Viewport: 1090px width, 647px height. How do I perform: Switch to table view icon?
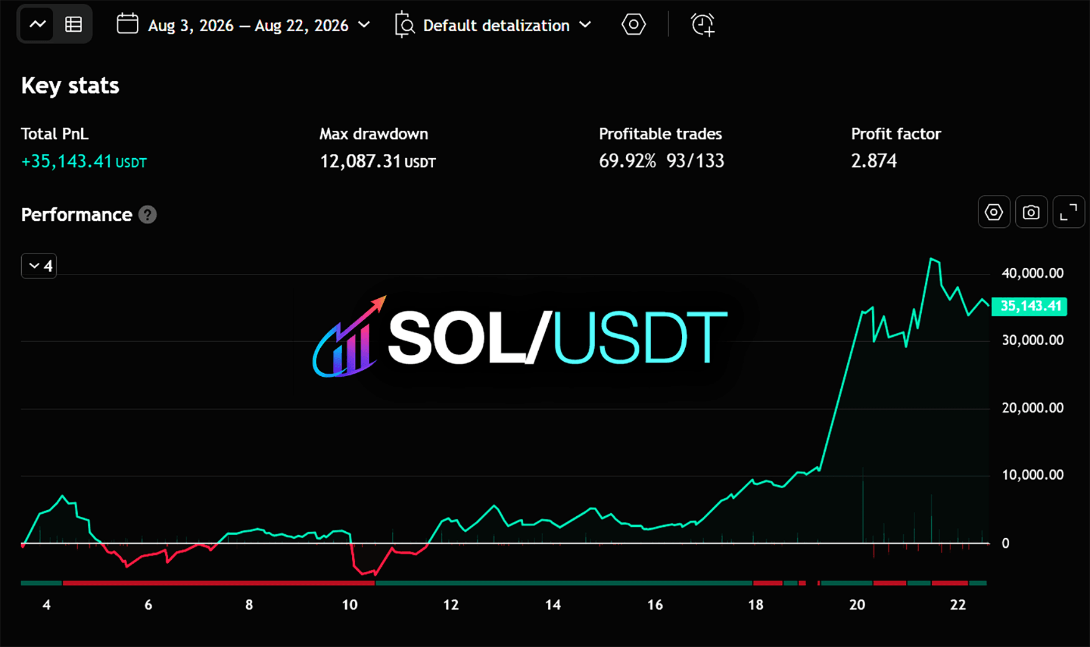tap(73, 25)
